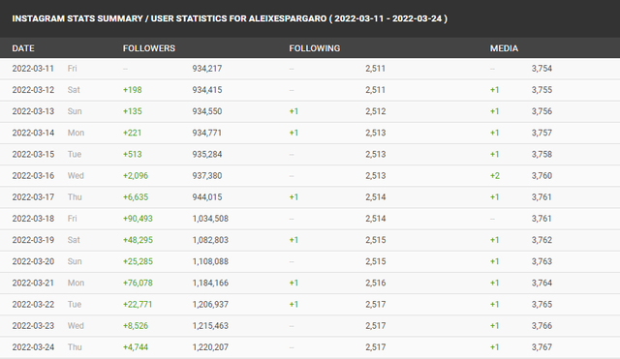620x359 pixels.
Task: Click follower gain +2,096
Action: pyautogui.click(x=136, y=175)
